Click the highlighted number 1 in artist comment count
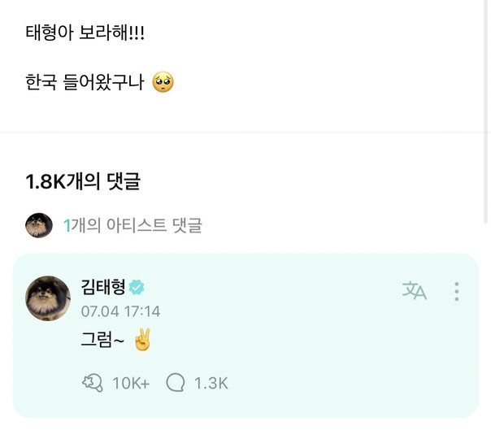 pos(67,225)
